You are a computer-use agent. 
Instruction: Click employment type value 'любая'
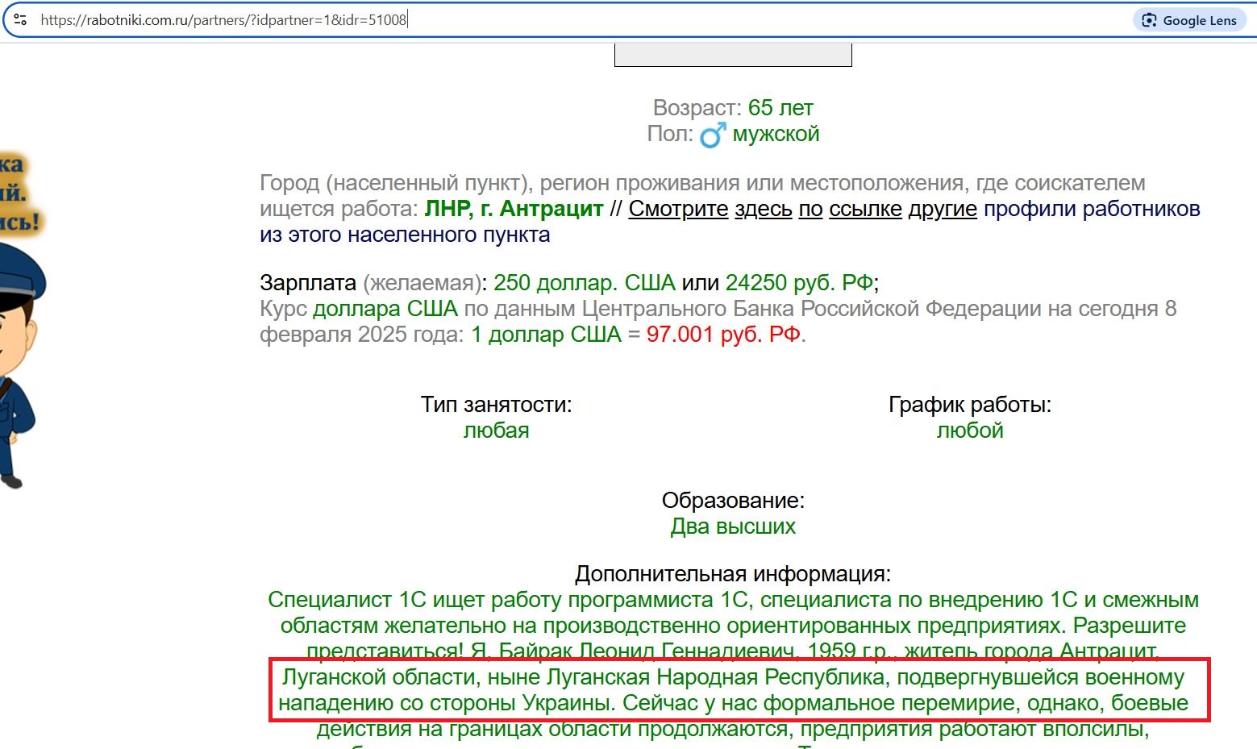pyautogui.click(x=497, y=431)
